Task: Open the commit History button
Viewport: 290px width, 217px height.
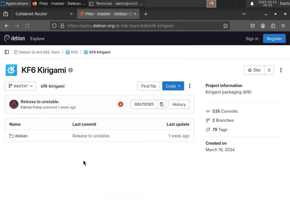Action: pos(179,105)
